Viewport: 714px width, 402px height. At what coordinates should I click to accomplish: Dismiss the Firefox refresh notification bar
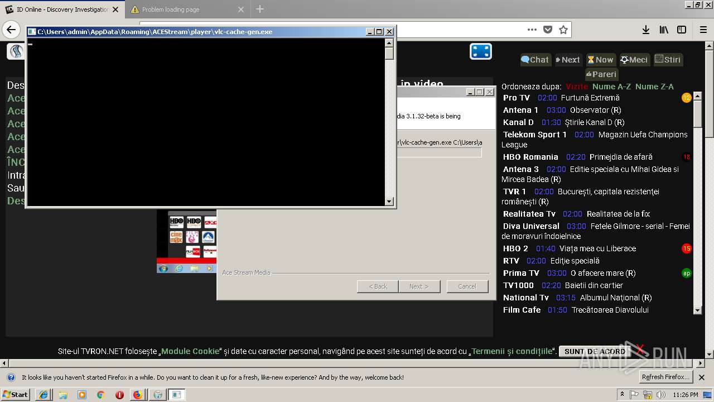point(703,377)
